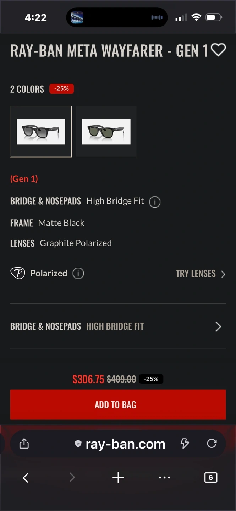The height and width of the screenshot is (511, 236).
Task: Add the sunglasses to bag
Action: [x=118, y=405]
